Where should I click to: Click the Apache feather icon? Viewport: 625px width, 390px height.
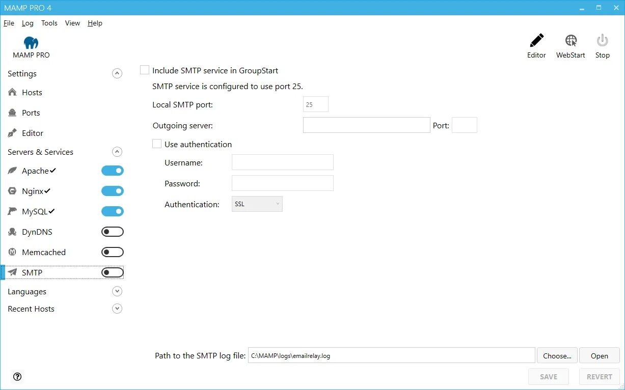pyautogui.click(x=13, y=171)
